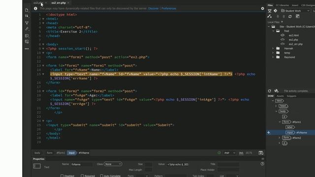Expand the form #form2 node in DOM
The image size is (315, 177).
279,138
